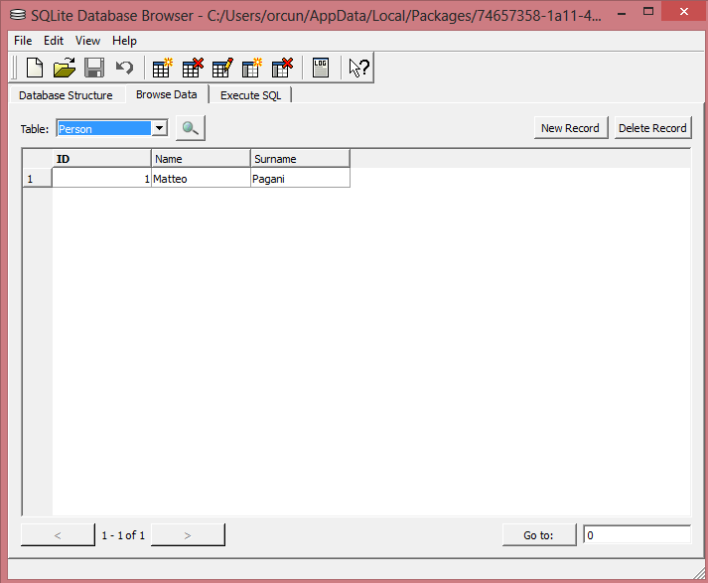Click the Create Table icon
The width and height of the screenshot is (708, 583).
click(162, 69)
